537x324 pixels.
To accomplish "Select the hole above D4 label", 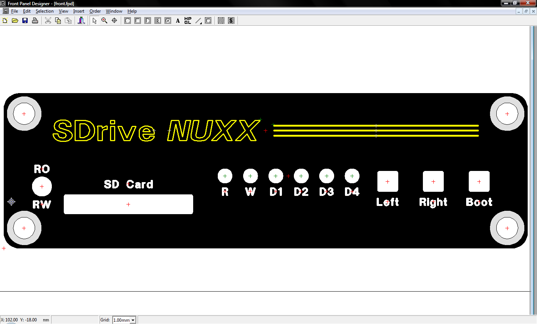I will [x=352, y=176].
